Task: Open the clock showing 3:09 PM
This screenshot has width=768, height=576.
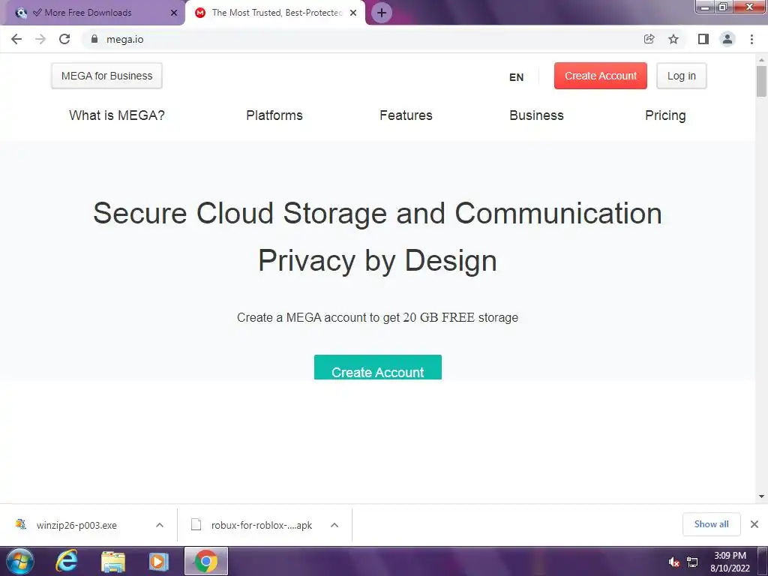Action: pyautogui.click(x=730, y=562)
